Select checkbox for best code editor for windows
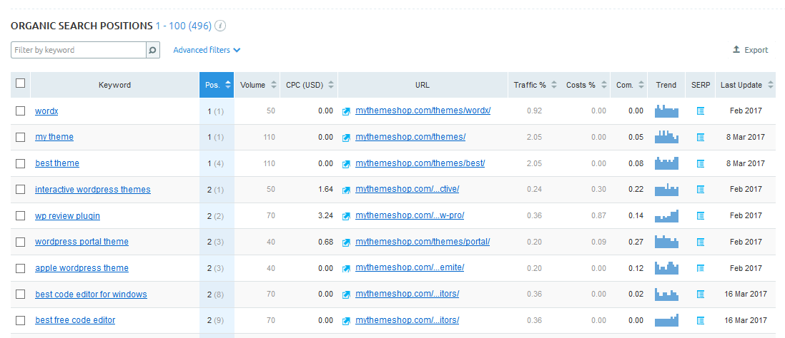 pos(20,294)
